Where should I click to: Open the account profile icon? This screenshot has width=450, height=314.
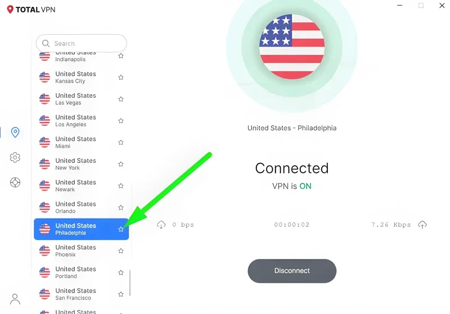[15, 299]
